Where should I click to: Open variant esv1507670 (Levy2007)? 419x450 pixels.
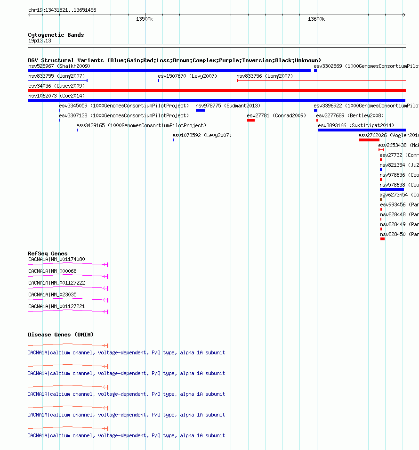point(187,76)
